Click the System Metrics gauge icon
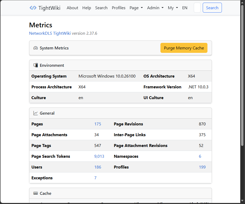Image resolution: width=245 pixels, height=204 pixels. click(x=36, y=48)
